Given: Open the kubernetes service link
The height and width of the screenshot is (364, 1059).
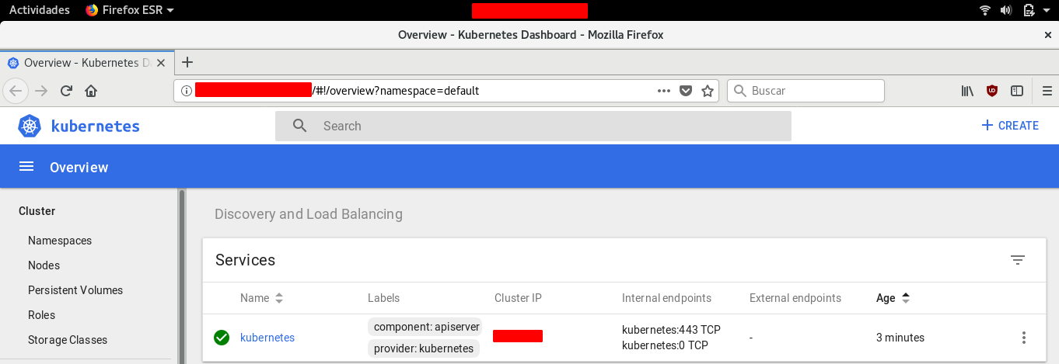Looking at the screenshot, I should [267, 338].
